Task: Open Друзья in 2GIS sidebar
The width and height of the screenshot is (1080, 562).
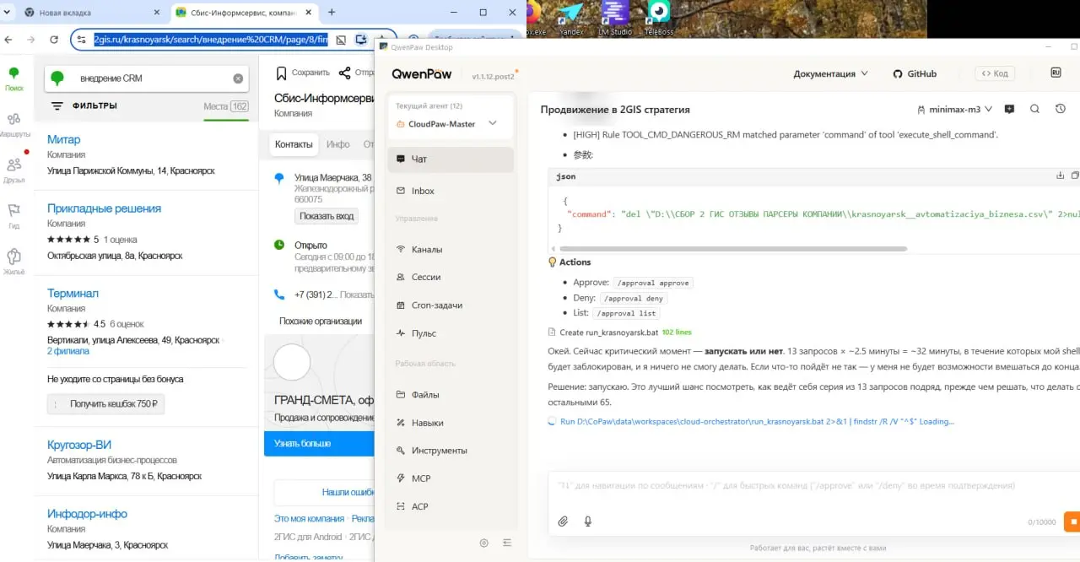Action: click(x=13, y=170)
